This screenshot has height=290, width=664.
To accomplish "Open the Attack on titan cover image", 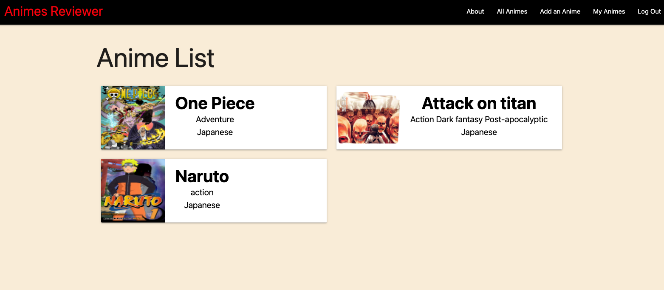I will [368, 118].
